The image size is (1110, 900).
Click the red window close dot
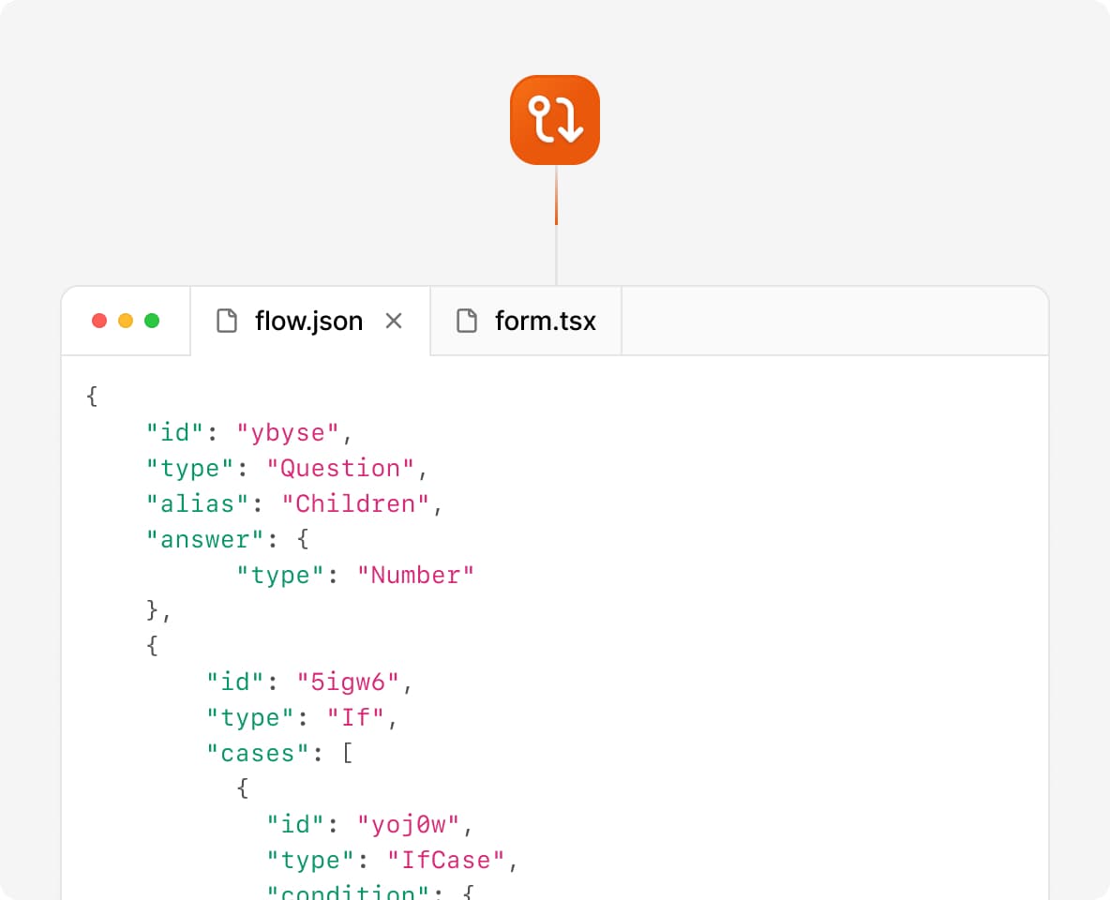99,322
